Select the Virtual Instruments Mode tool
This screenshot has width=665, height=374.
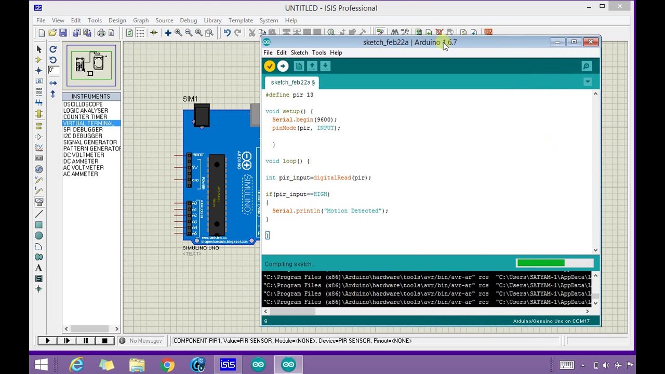pyautogui.click(x=39, y=202)
